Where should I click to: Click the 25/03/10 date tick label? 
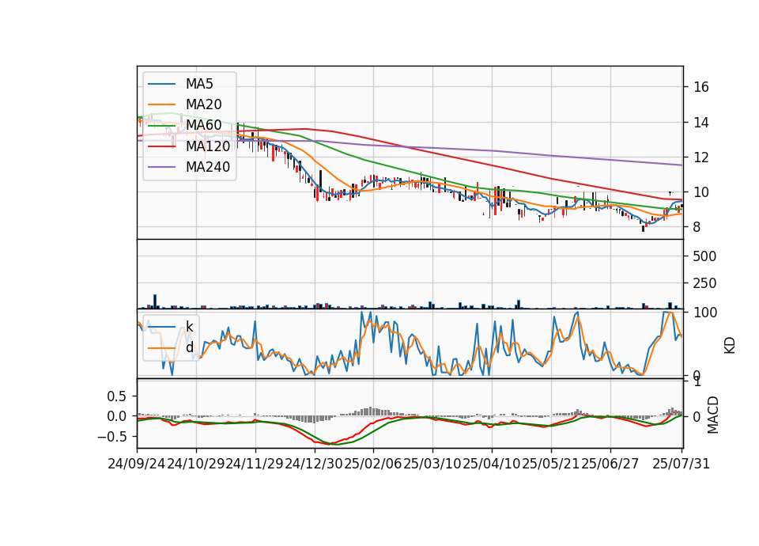(x=432, y=464)
